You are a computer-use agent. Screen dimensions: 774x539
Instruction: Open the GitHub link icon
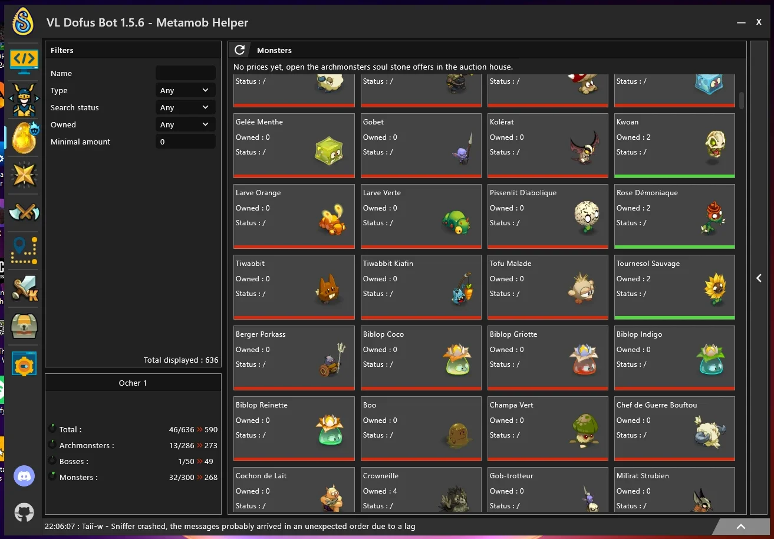pyautogui.click(x=24, y=512)
